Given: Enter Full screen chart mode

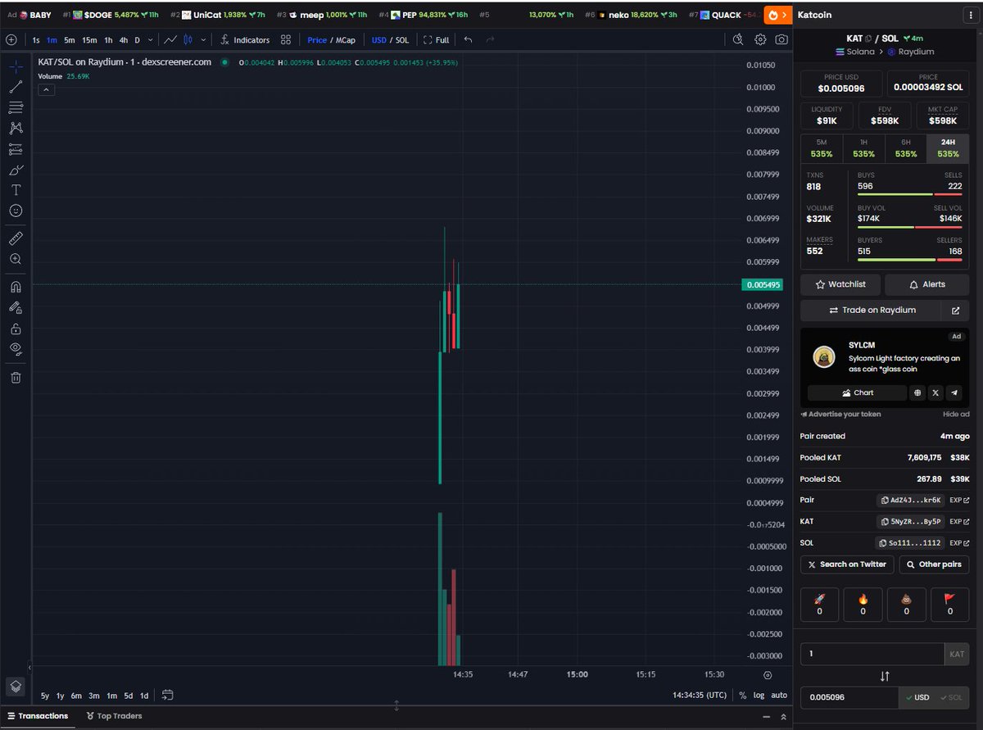Looking at the screenshot, I should pos(437,39).
